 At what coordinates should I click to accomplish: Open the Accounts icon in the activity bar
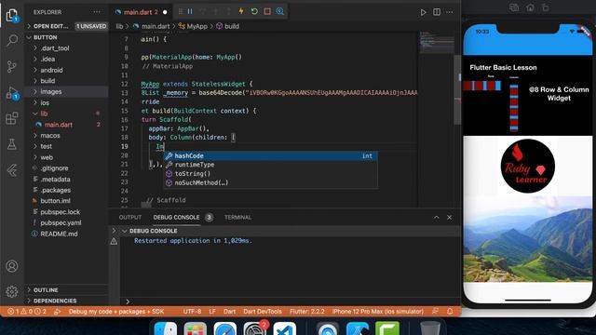[12, 266]
